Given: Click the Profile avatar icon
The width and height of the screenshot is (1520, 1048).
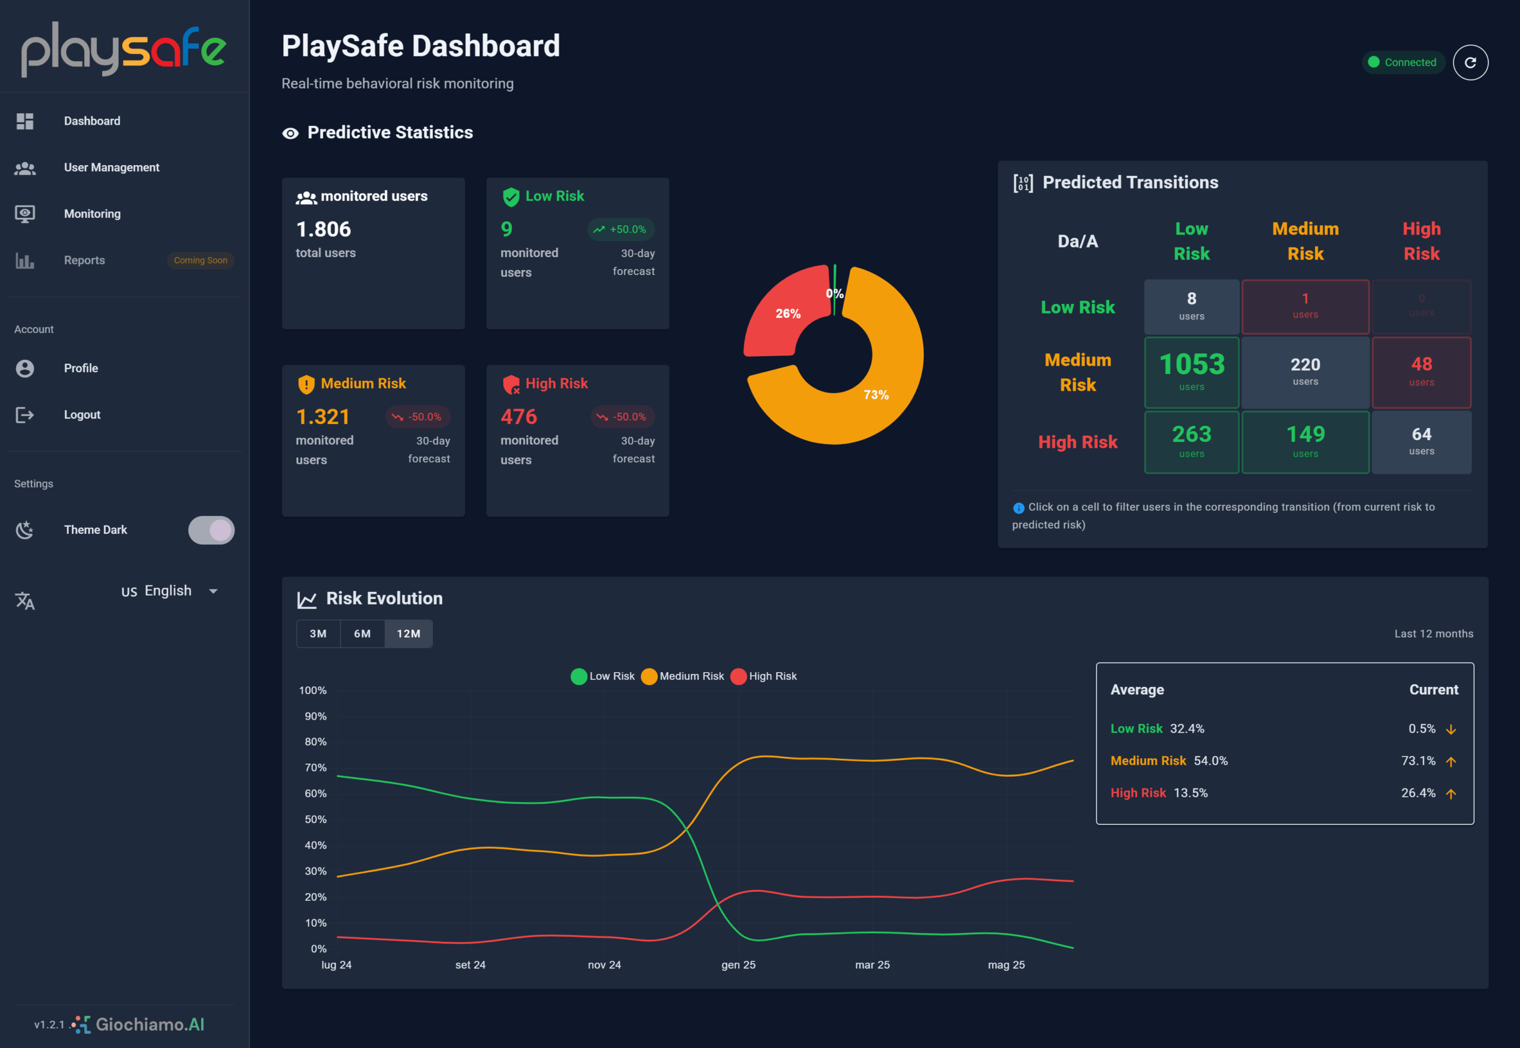Looking at the screenshot, I should [x=25, y=368].
